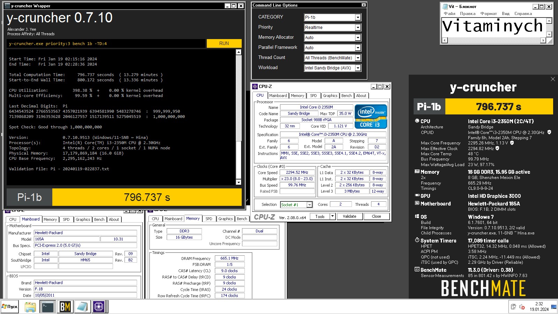This screenshot has height=314, width=558.
Task: Click the system tray volume icon
Action: [522, 307]
